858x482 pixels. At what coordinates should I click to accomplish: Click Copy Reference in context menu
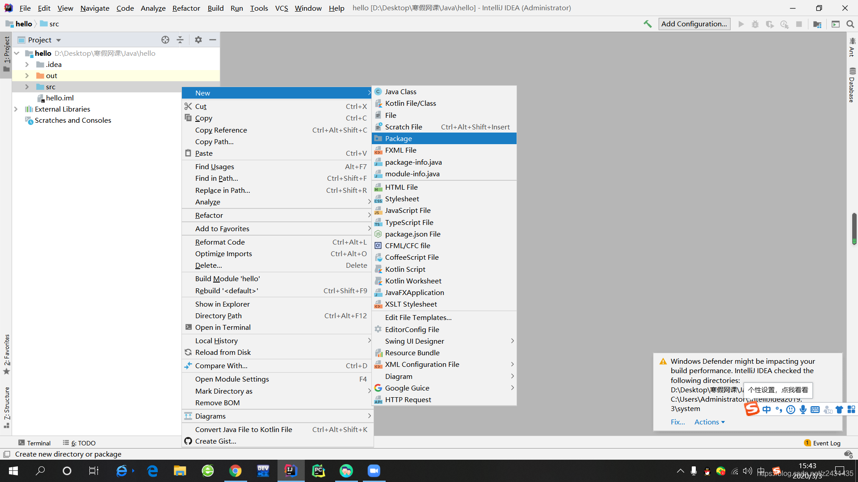(x=277, y=130)
